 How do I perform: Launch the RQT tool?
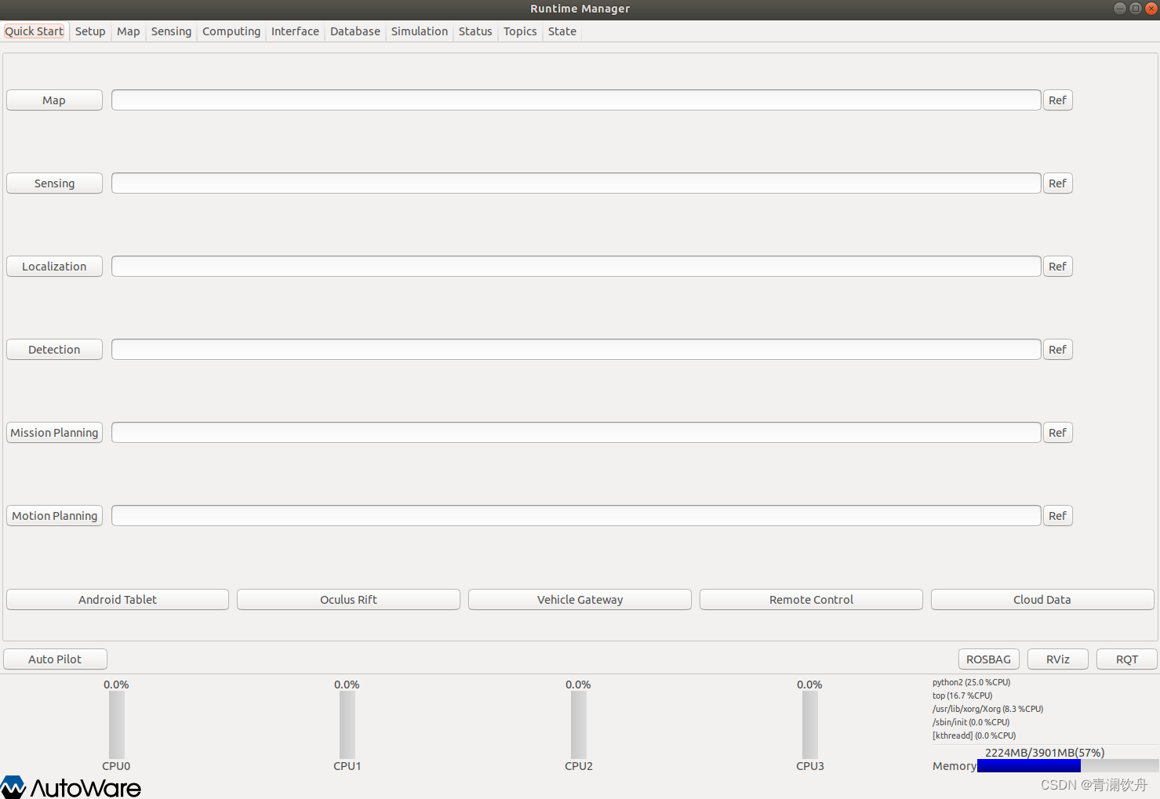click(1127, 659)
